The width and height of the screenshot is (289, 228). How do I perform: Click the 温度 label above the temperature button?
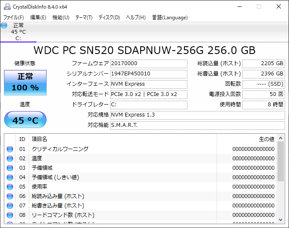(25, 105)
